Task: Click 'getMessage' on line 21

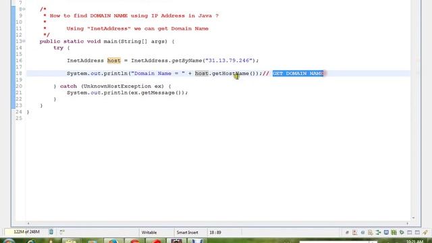Action: (x=157, y=93)
